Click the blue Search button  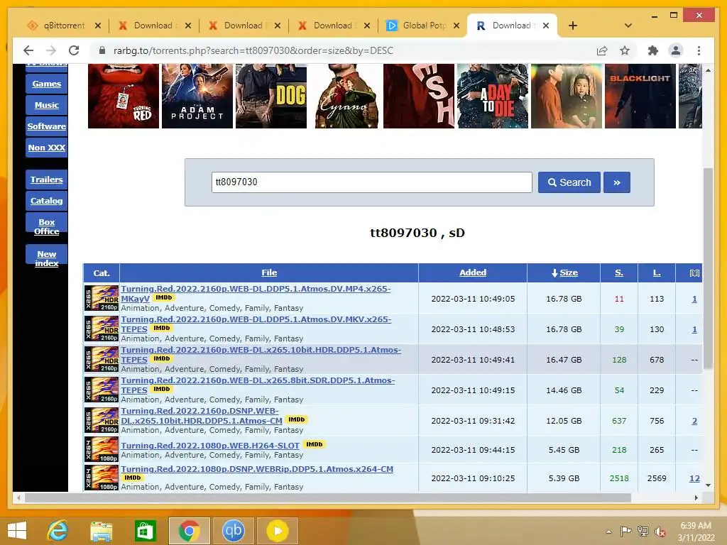(x=569, y=182)
